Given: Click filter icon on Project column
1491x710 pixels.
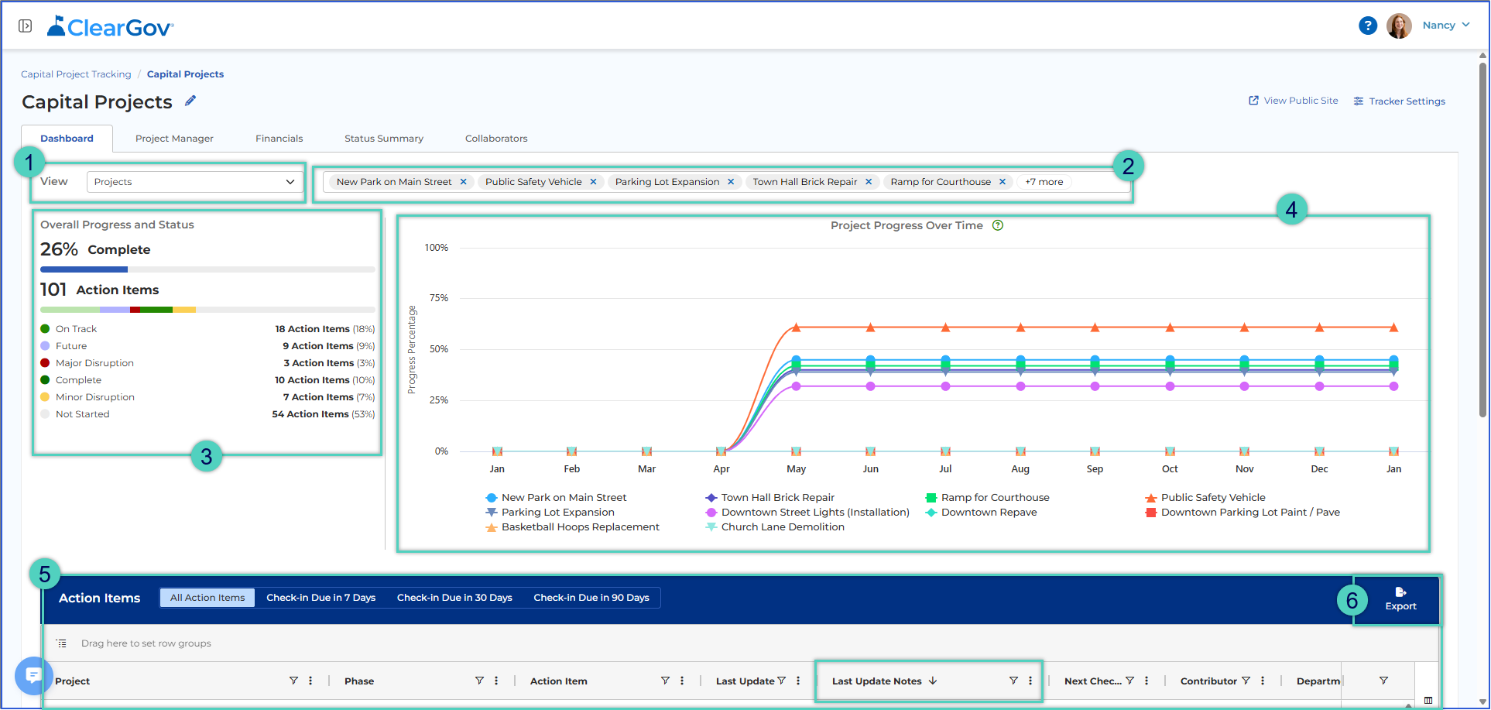Looking at the screenshot, I should click(x=293, y=681).
